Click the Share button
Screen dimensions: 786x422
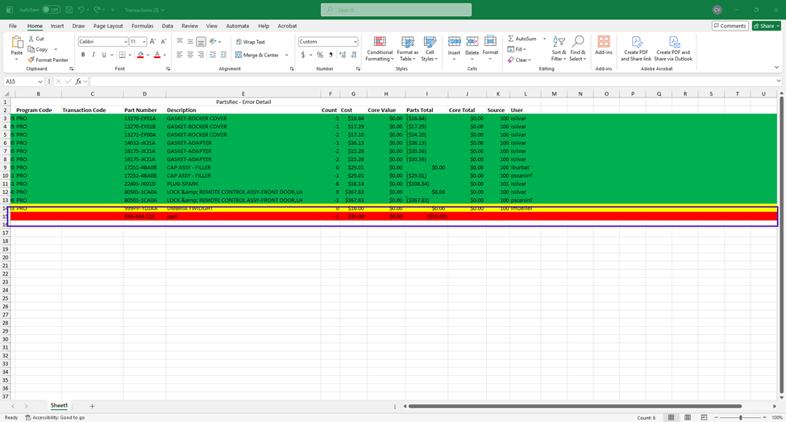(x=767, y=26)
